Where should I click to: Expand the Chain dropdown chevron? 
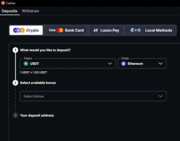pos(160,63)
